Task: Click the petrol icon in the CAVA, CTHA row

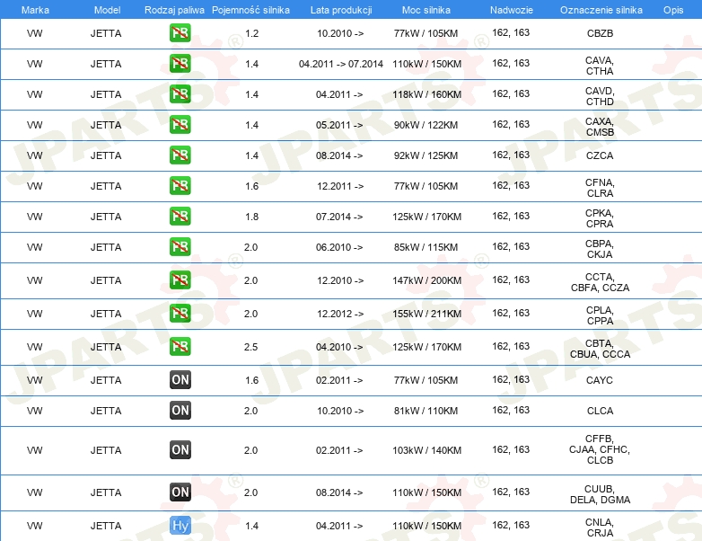Action: coord(180,63)
